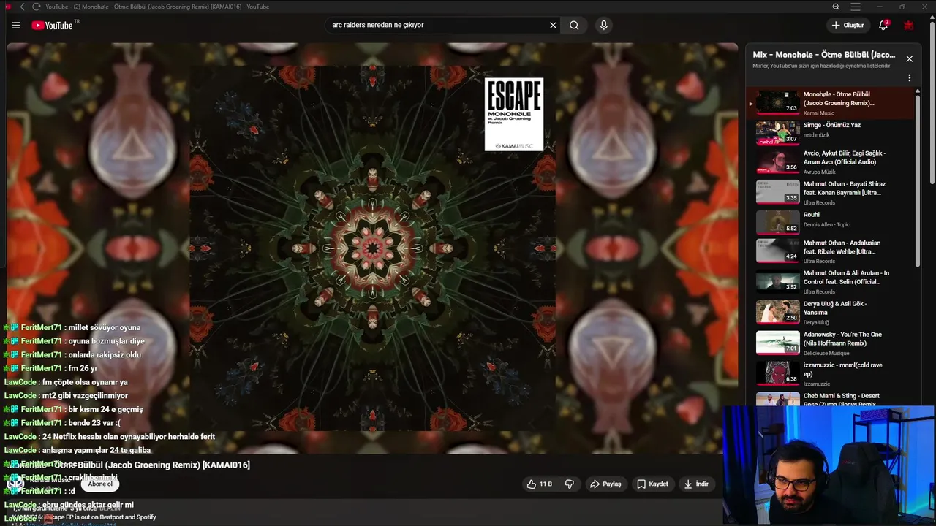
Task: Click the ESCAPE album cover overlay
Action: click(x=513, y=115)
